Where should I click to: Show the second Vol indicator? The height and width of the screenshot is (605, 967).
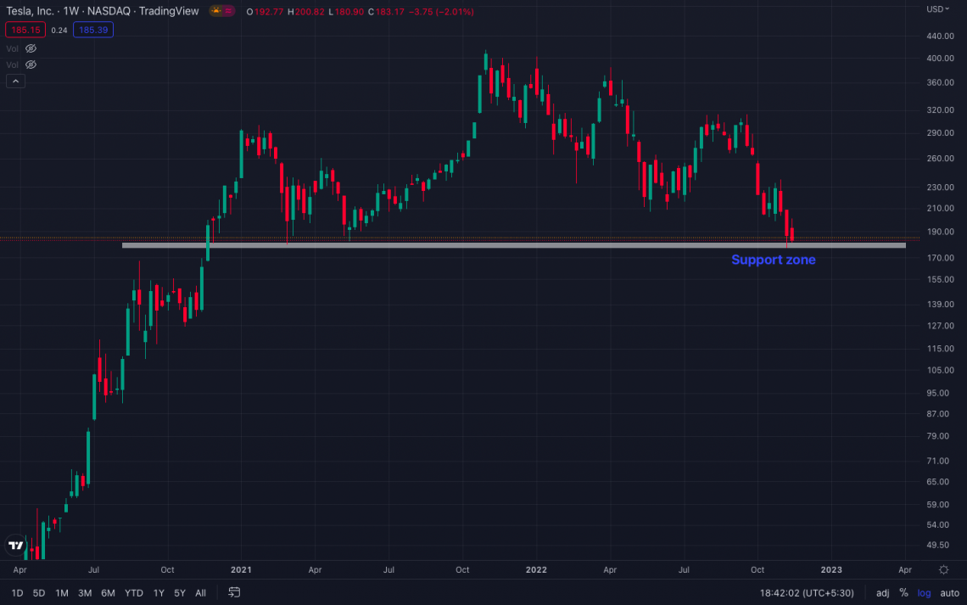tap(31, 64)
